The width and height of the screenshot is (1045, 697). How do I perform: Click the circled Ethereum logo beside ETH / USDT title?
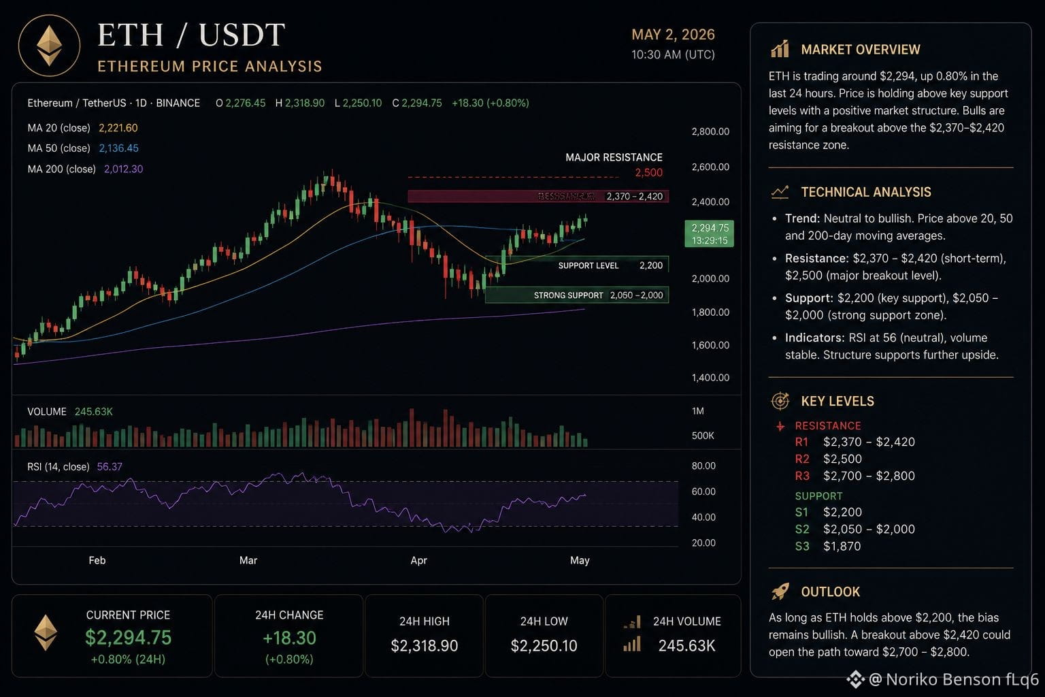[x=49, y=46]
